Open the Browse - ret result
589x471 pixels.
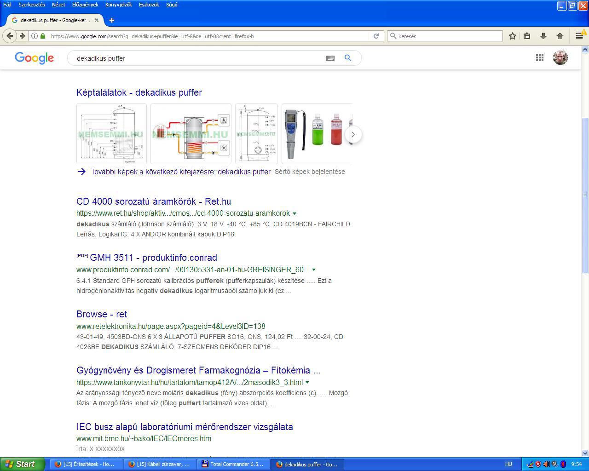(x=102, y=314)
